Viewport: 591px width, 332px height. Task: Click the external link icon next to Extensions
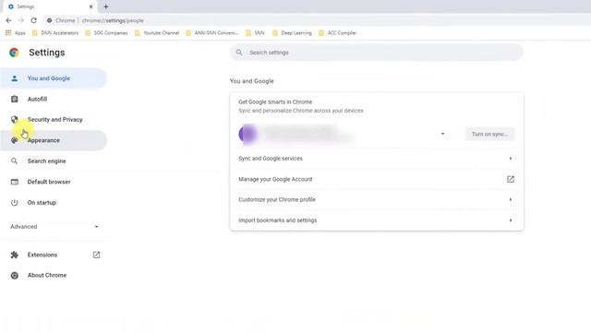coord(96,255)
